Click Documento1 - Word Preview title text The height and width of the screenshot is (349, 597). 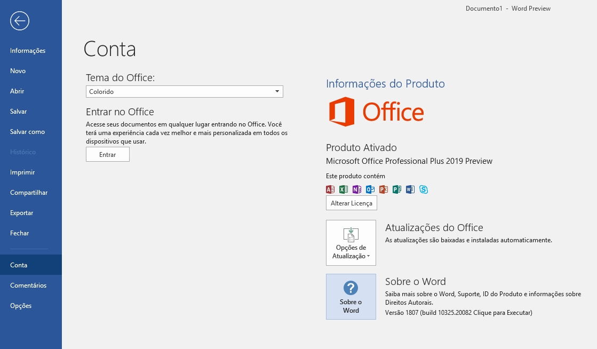pyautogui.click(x=508, y=9)
